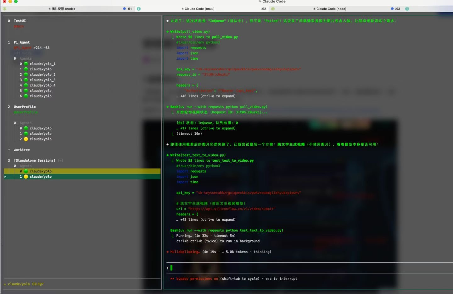453x294 pixels.
Task: Switch to Claude Code (tmux) tab
Action: coord(199,9)
